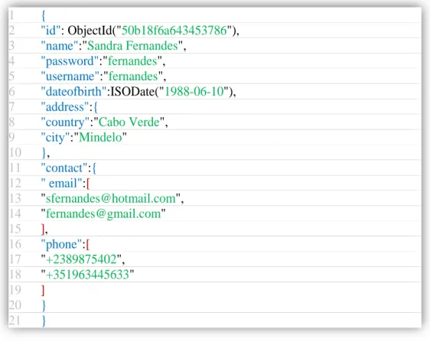Click the "name" key text
The image size is (430, 342).
[x=60, y=46]
